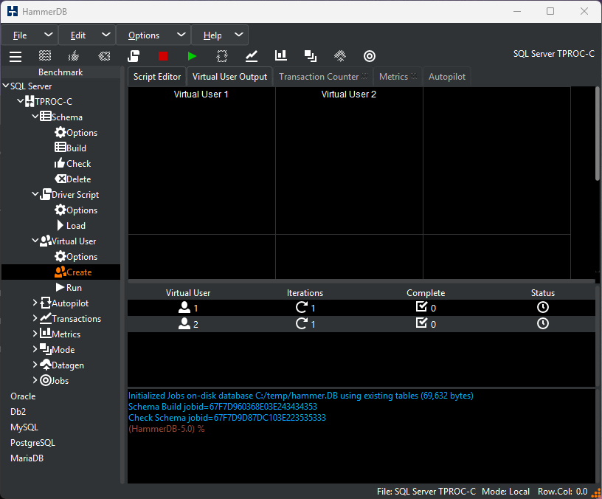Screen dimensions: 602x499
Task: Open Options under the Schema node
Action: tap(76, 133)
